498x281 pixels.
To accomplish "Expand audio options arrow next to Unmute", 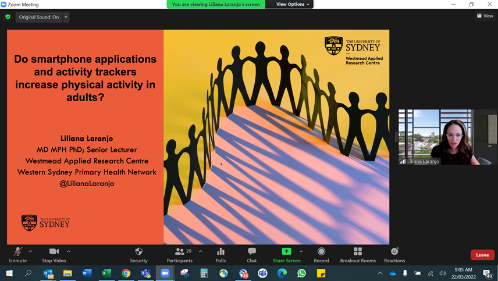I will 30,251.
